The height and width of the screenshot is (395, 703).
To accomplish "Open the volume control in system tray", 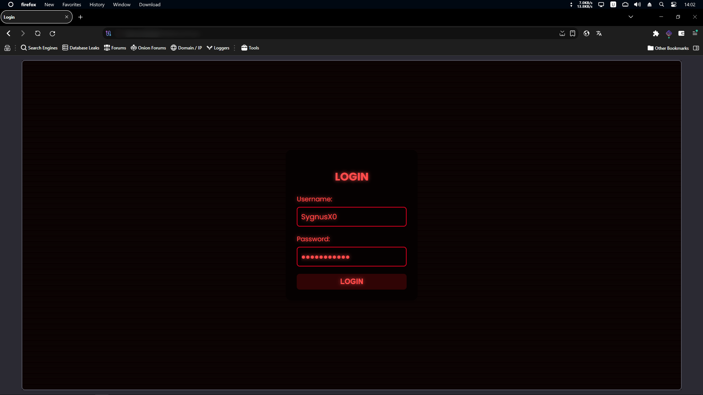I will (637, 4).
